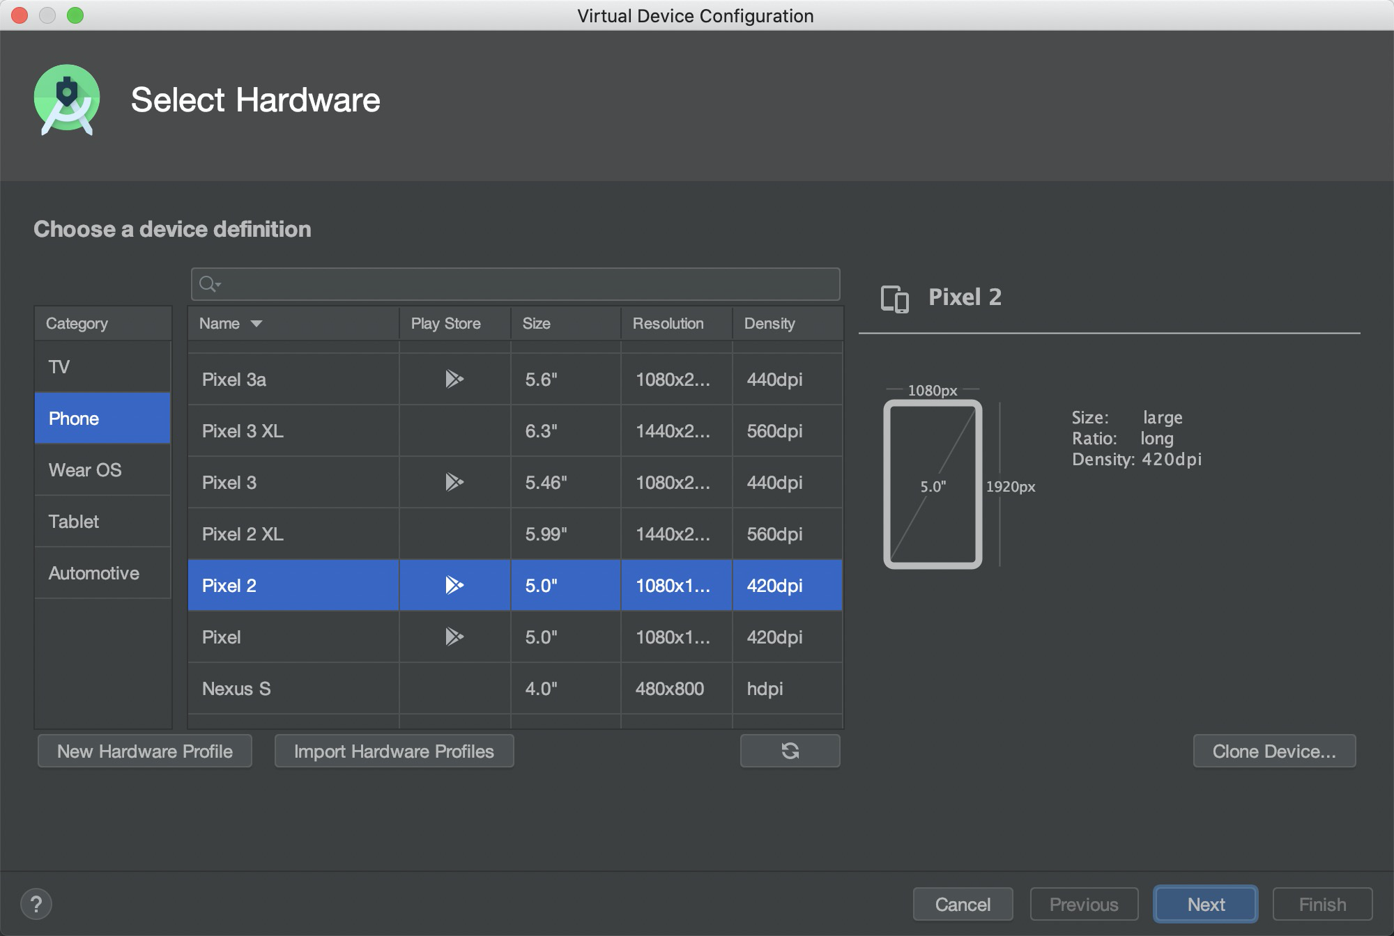This screenshot has width=1394, height=936.
Task: Click the Play Store icon in Pixel 2 row
Action: pos(454,585)
